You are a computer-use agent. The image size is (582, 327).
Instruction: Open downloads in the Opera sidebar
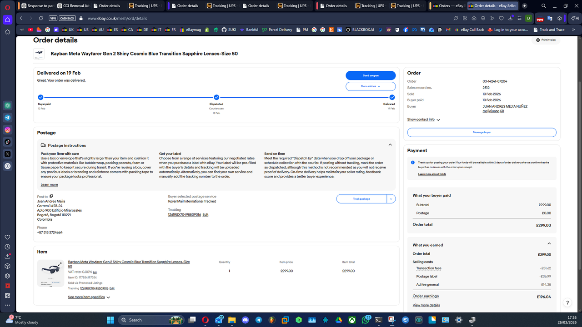[8, 257]
